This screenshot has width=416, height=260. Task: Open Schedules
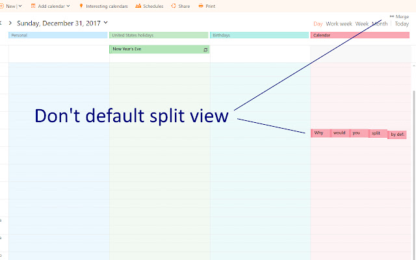pos(153,6)
